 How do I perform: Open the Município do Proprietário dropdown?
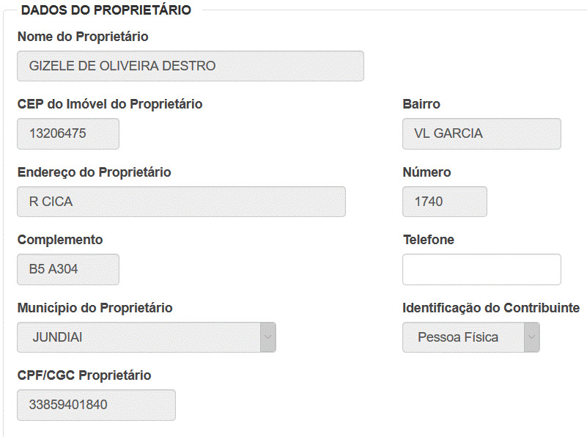tap(147, 337)
